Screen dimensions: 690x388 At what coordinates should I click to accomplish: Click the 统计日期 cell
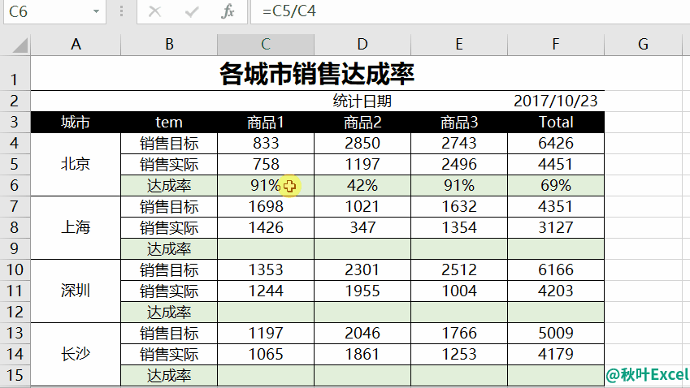[362, 101]
